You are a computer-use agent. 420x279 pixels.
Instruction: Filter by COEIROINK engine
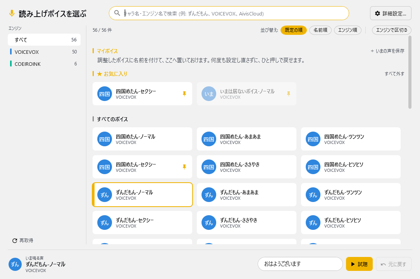pos(44,64)
